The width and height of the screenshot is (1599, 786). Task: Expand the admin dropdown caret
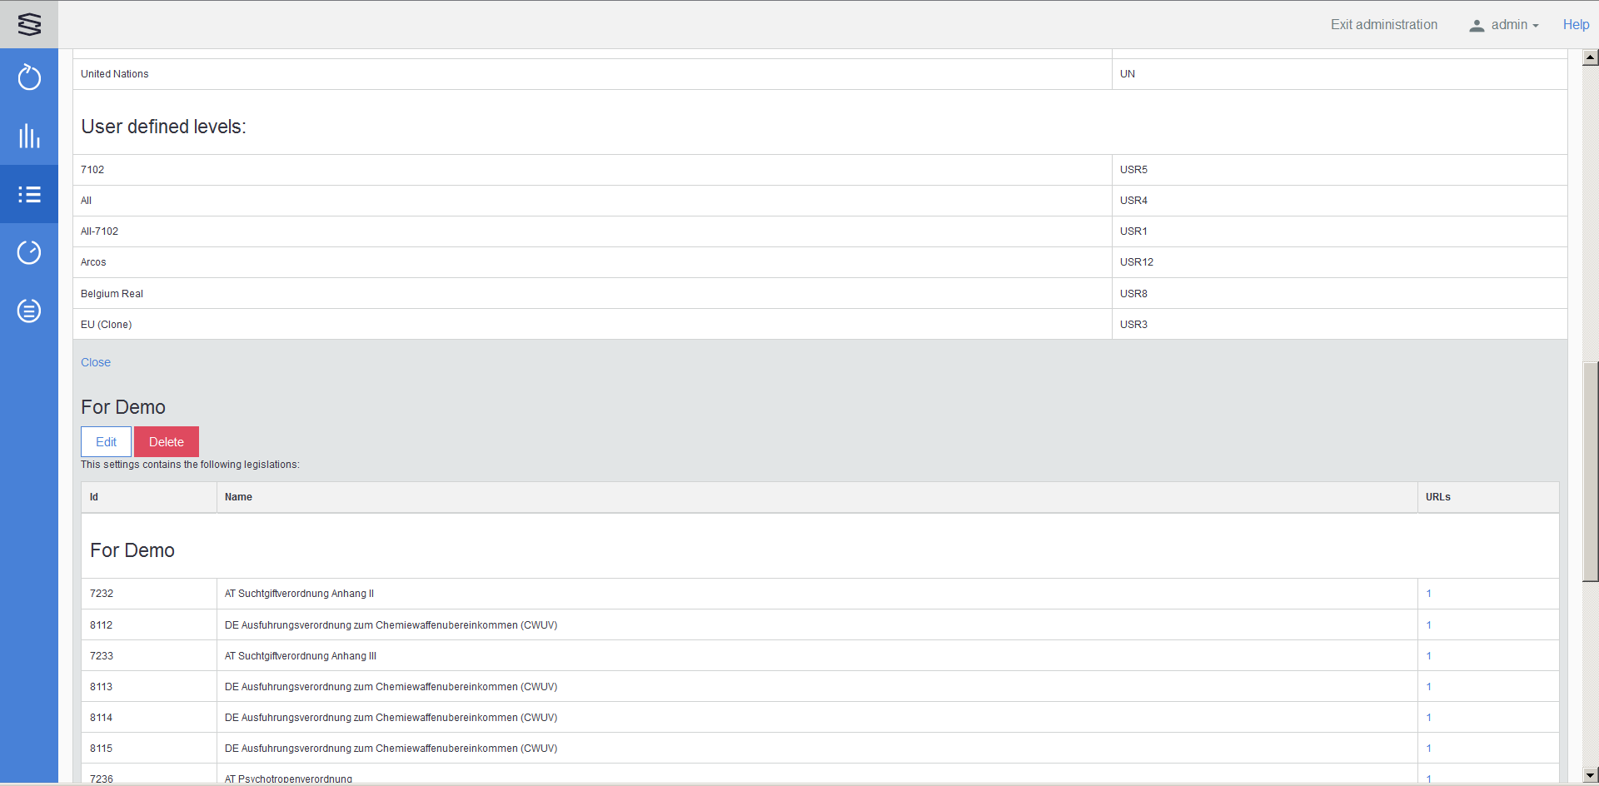(1536, 26)
